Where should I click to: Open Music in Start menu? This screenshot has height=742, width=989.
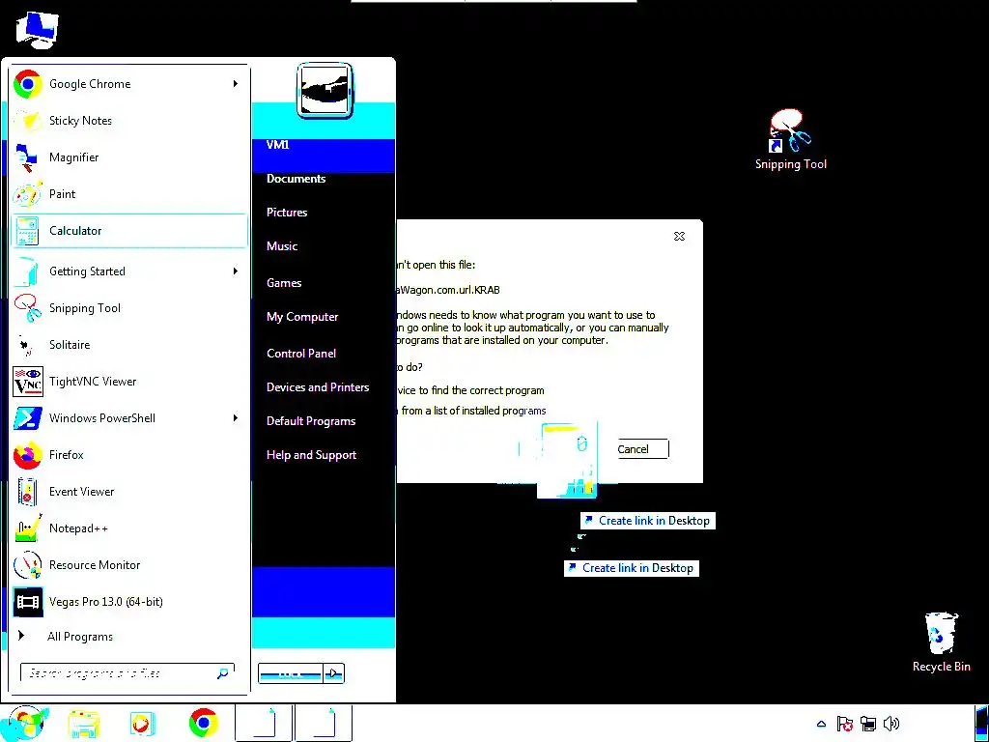click(282, 246)
